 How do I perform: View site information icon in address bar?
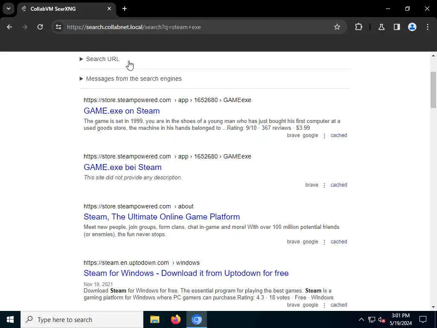pos(58,27)
